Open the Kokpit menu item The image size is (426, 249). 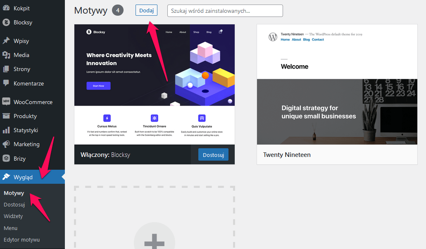point(22,8)
